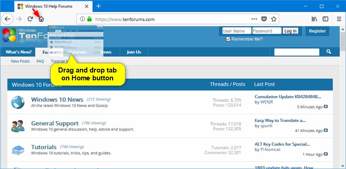Click the Log in button
346x169 pixels.
(x=290, y=31)
